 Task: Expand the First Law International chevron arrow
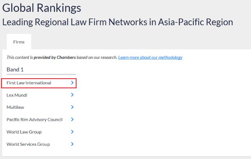72,83
